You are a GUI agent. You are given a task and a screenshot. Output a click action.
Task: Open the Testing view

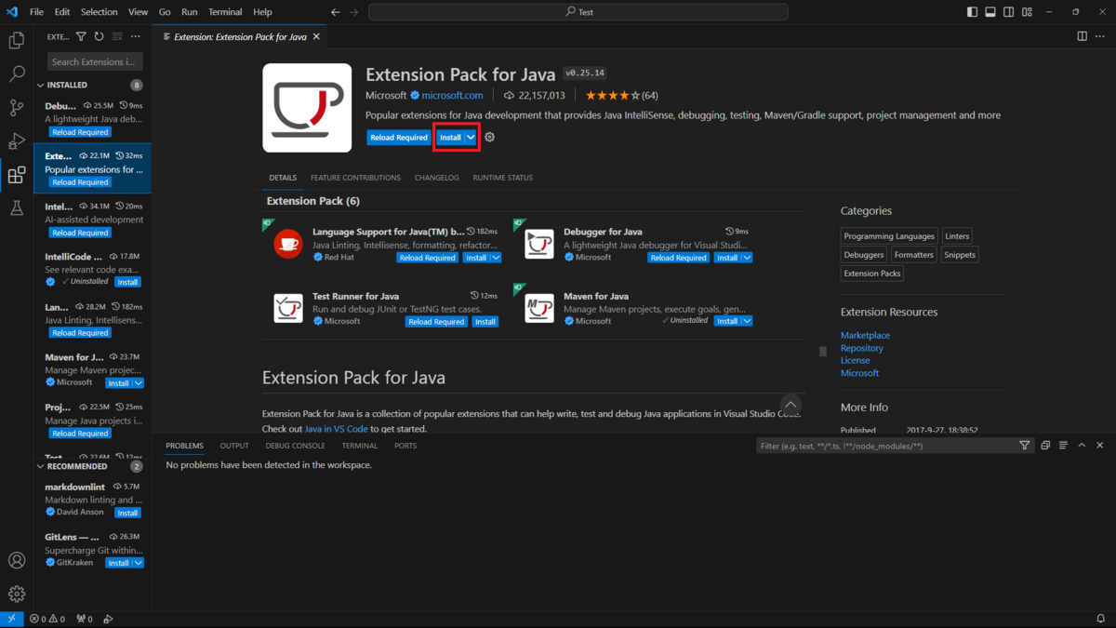[x=16, y=208]
